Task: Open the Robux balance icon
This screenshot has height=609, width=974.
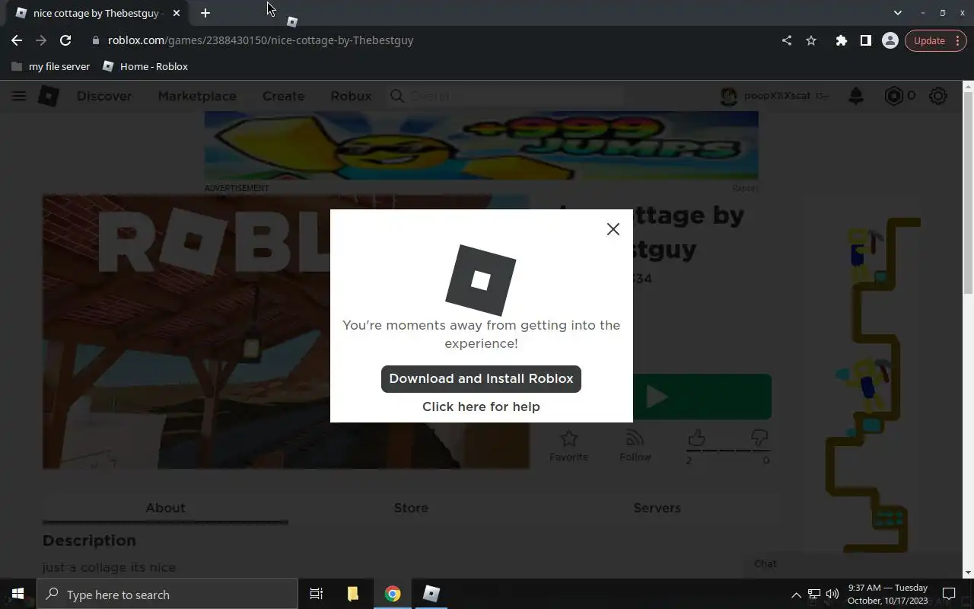Action: click(893, 96)
